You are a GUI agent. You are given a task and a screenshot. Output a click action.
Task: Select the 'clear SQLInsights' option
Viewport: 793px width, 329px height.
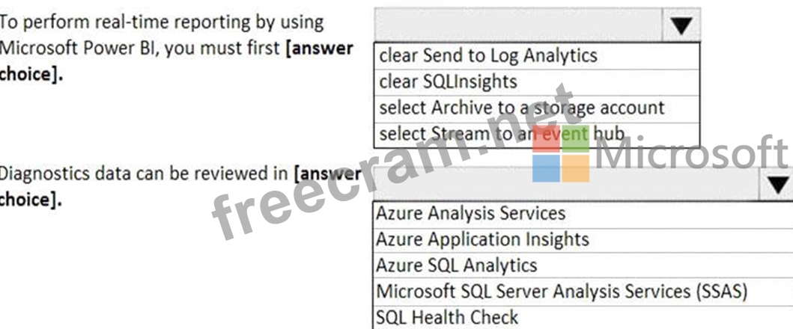[x=537, y=82]
